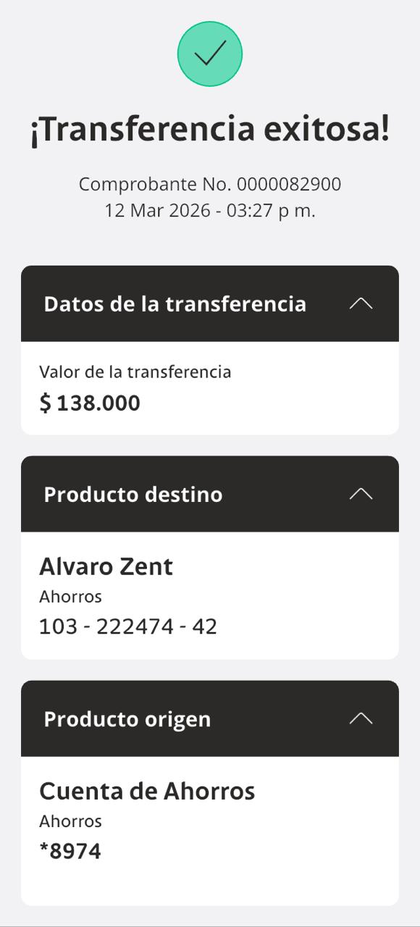Click the date 12 Mar 2026 - 03:27 p.m.
The width and height of the screenshot is (420, 927).
click(210, 210)
